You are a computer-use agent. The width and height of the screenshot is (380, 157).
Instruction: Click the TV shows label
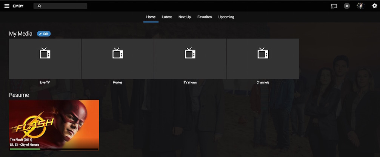pos(190,82)
